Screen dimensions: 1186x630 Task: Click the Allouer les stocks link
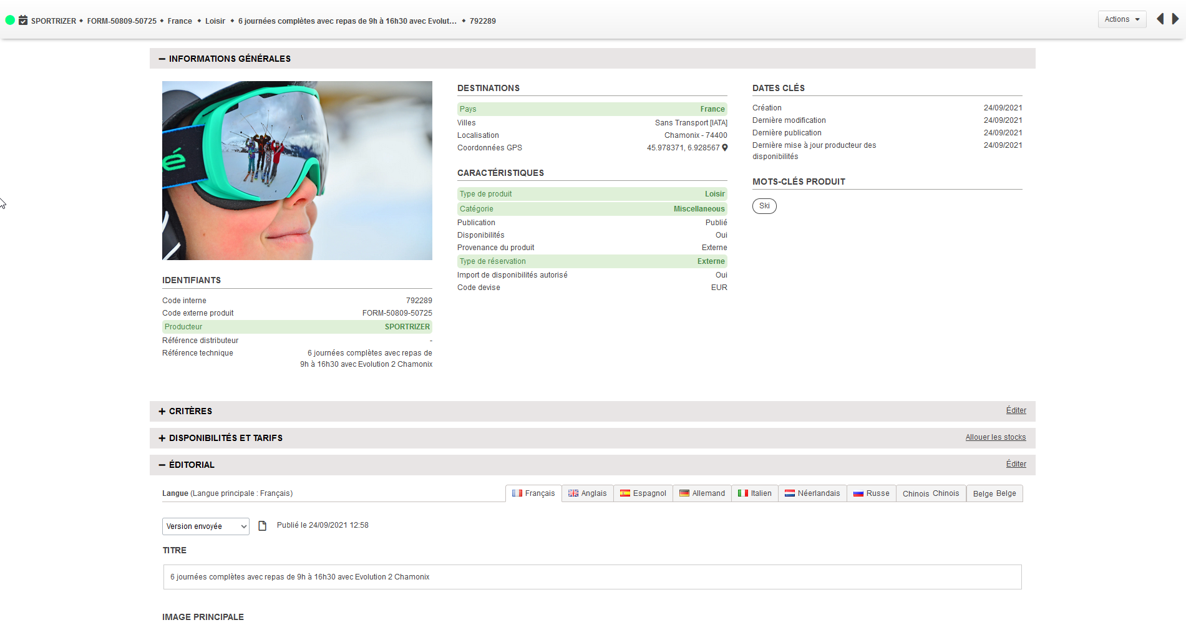[x=995, y=437]
